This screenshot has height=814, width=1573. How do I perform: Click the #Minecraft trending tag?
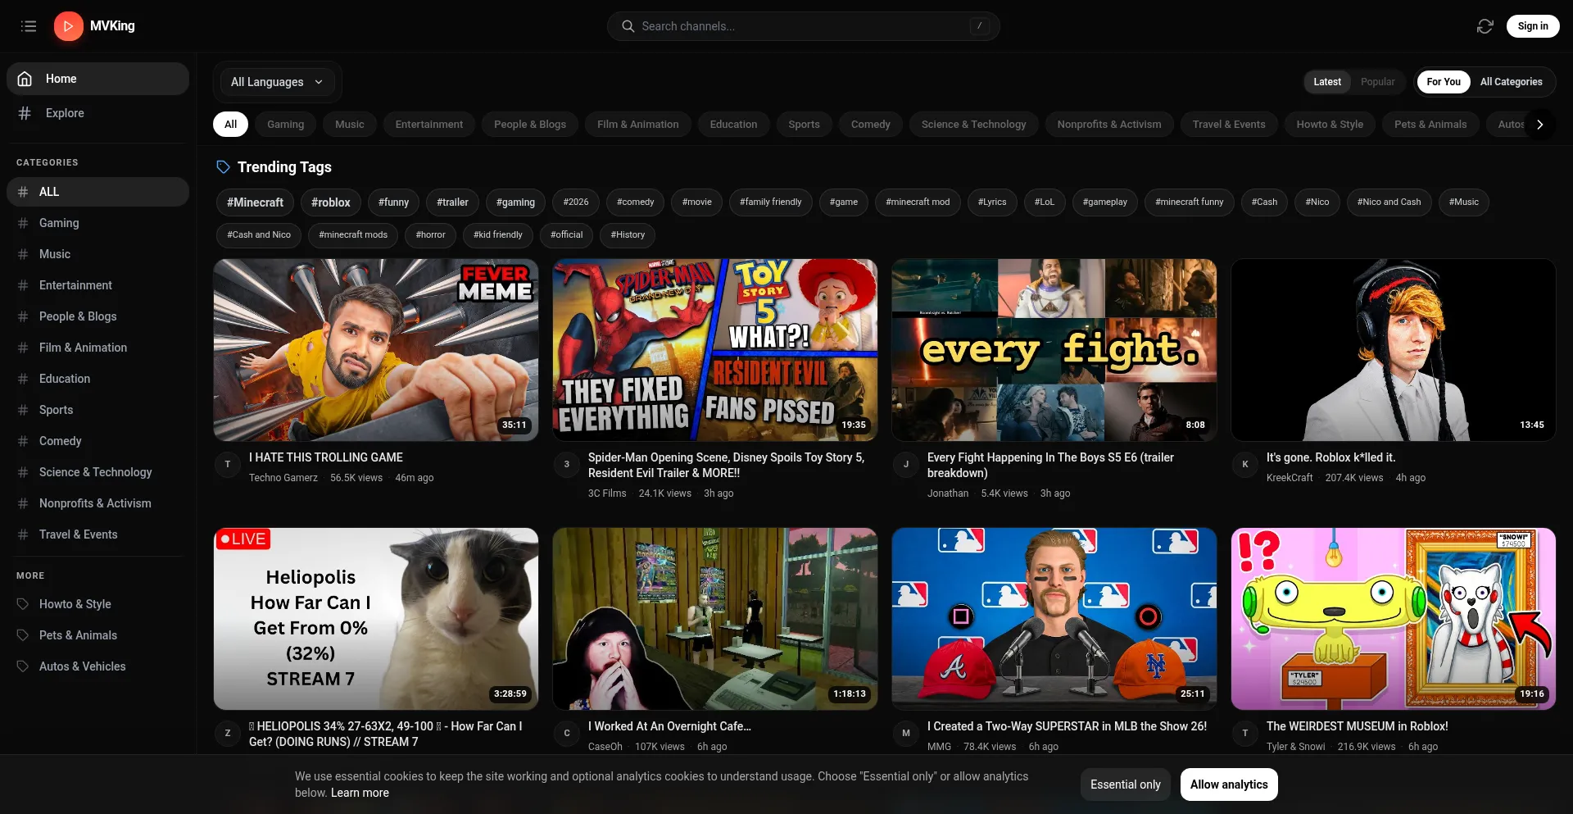click(x=255, y=202)
